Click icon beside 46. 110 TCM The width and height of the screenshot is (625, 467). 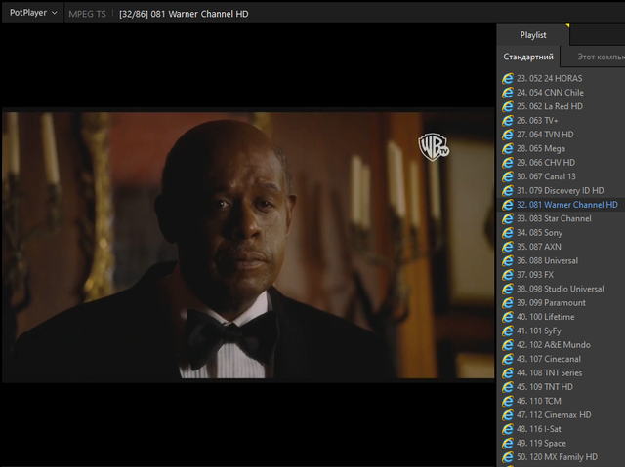[x=508, y=401]
